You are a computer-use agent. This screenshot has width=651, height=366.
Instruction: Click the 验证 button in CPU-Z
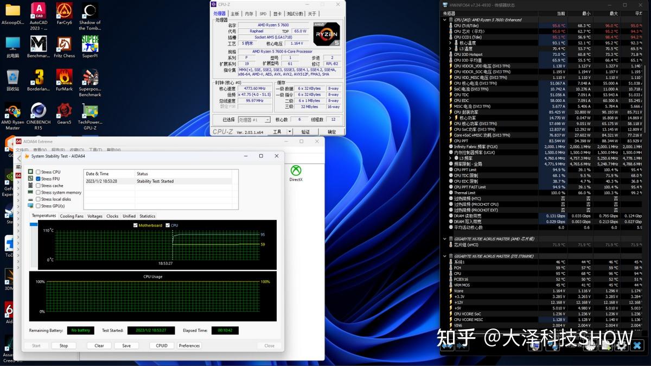[305, 131]
